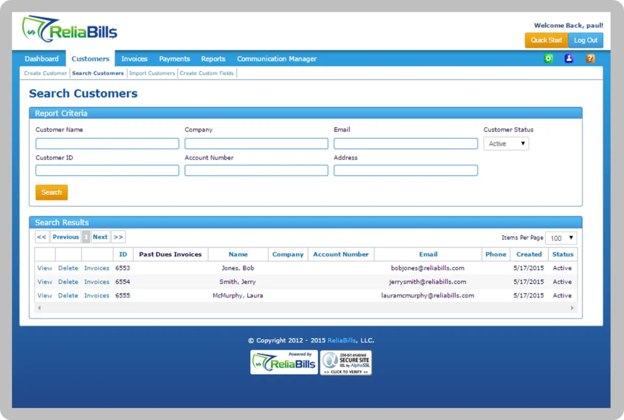Click the orange Search button
Viewport: 624px width, 420px height.
[x=51, y=192]
